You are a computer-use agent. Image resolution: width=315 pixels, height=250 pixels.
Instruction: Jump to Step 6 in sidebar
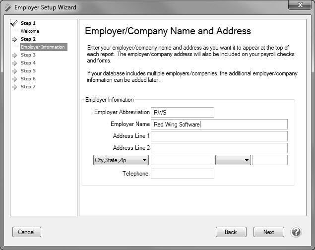(28, 79)
